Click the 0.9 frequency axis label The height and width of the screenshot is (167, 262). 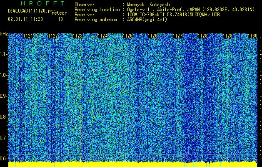[3, 96]
